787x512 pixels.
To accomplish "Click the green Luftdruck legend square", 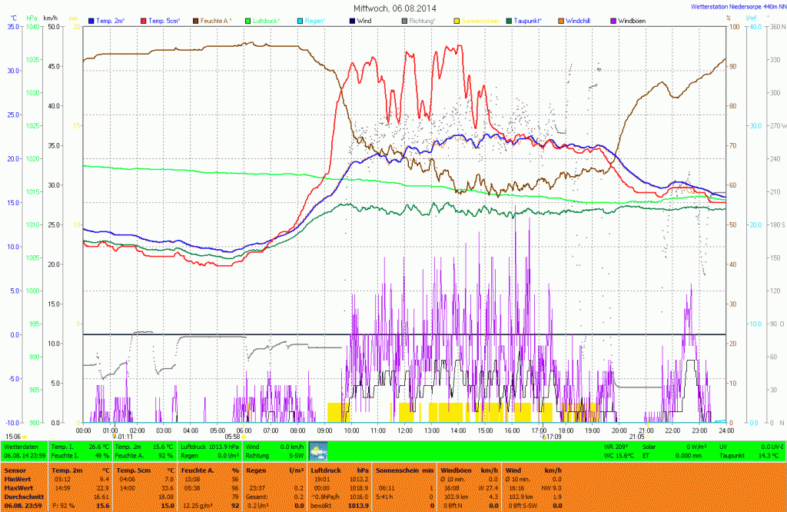I will click(248, 20).
